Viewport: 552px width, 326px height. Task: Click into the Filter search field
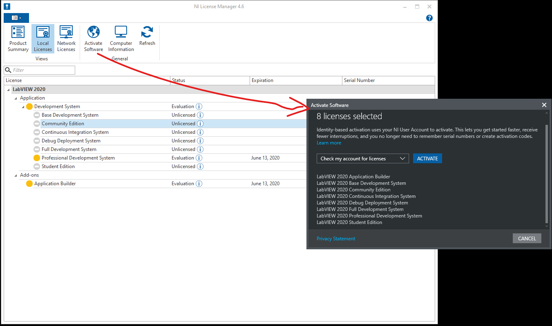(x=40, y=70)
